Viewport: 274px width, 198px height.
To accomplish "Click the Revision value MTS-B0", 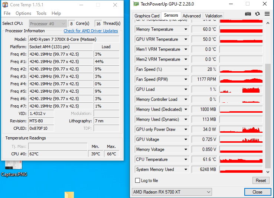I will [41, 121].
